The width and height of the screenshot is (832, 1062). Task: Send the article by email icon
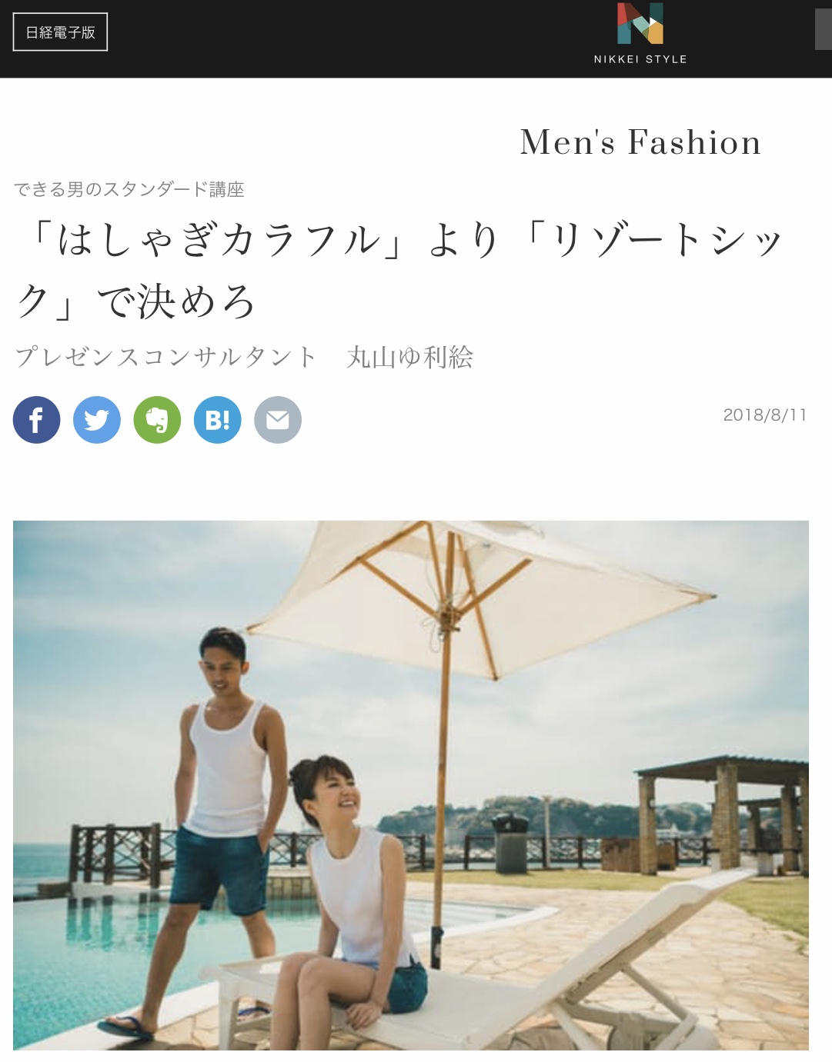point(278,420)
